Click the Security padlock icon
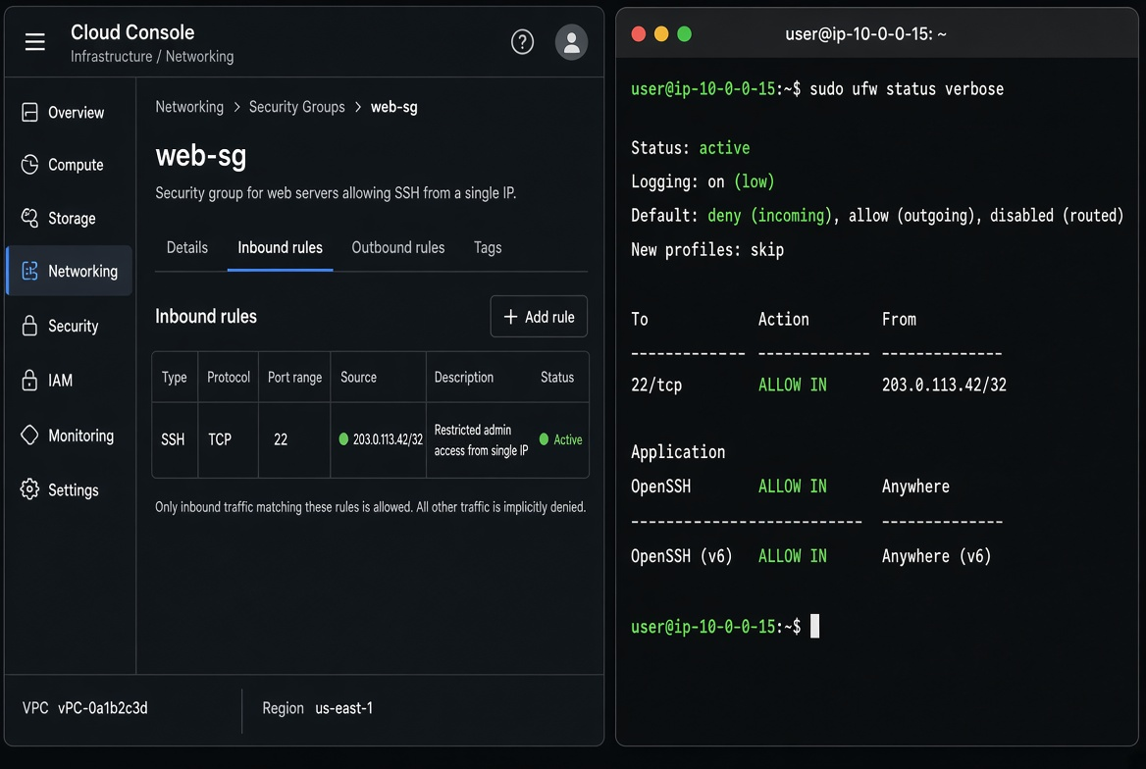The height and width of the screenshot is (769, 1146). point(30,326)
